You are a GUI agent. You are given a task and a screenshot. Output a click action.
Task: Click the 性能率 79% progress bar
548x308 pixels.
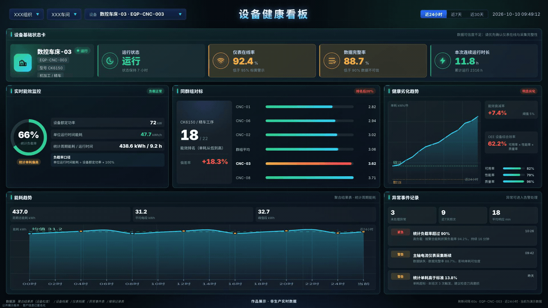click(x=513, y=175)
